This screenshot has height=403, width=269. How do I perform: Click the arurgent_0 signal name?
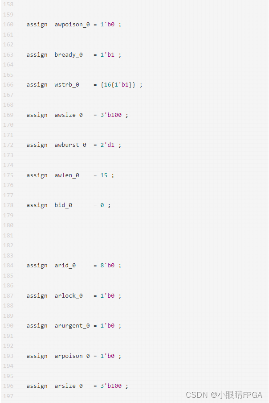[72, 326]
